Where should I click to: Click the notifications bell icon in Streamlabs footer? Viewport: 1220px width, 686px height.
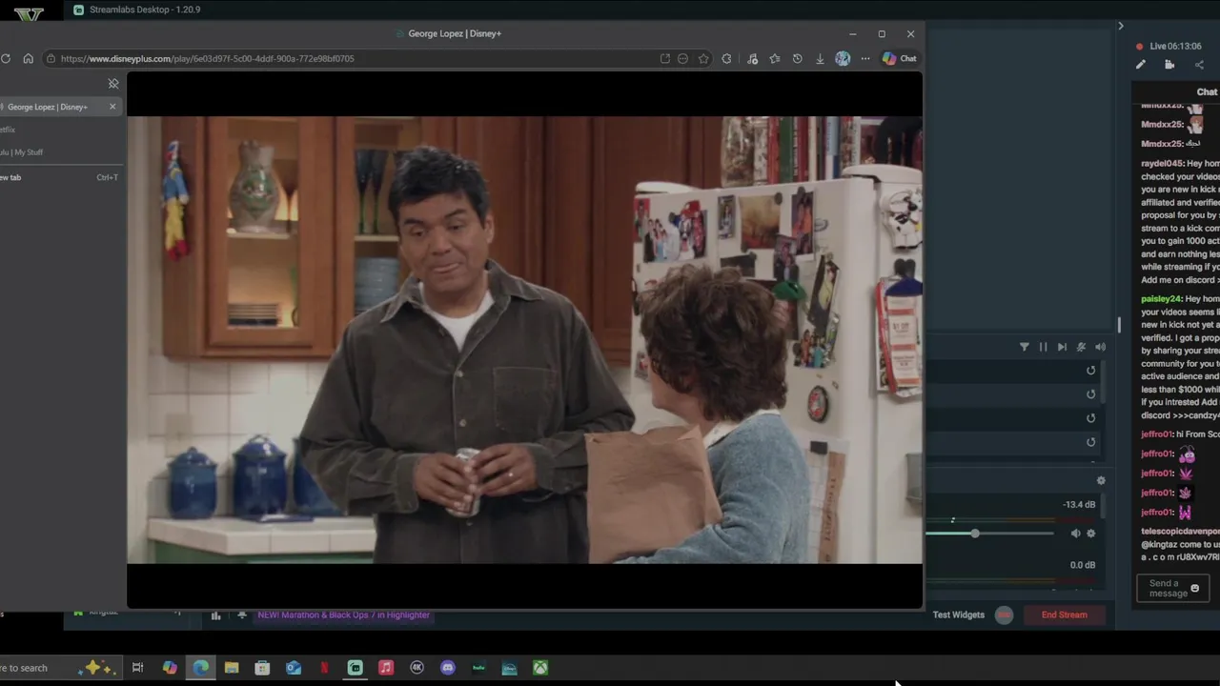242,615
